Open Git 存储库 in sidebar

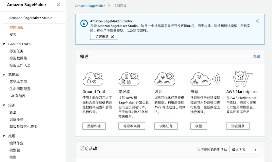pyautogui.click(x=18, y=96)
